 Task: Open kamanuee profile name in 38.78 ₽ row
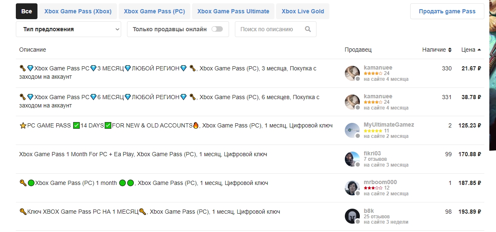(378, 96)
